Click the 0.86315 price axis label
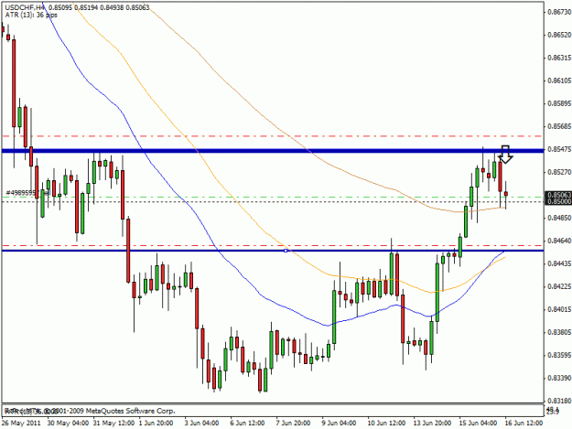The height and width of the screenshot is (429, 572). click(559, 58)
